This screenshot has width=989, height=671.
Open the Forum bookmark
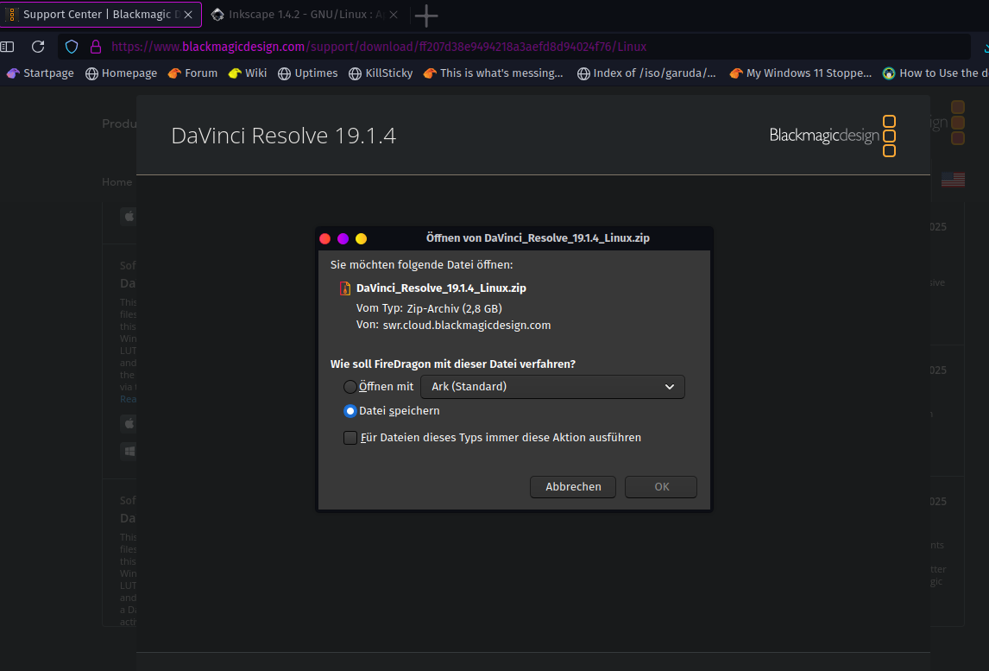tap(193, 73)
